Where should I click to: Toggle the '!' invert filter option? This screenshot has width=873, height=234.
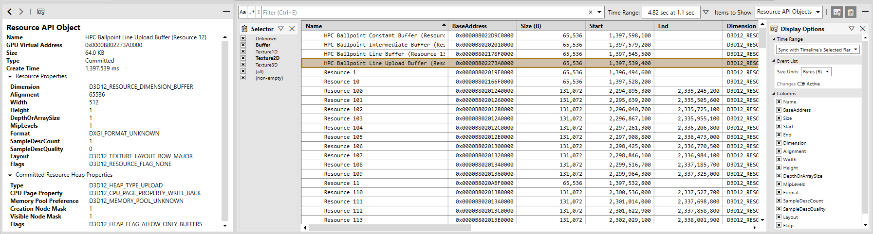point(259,13)
